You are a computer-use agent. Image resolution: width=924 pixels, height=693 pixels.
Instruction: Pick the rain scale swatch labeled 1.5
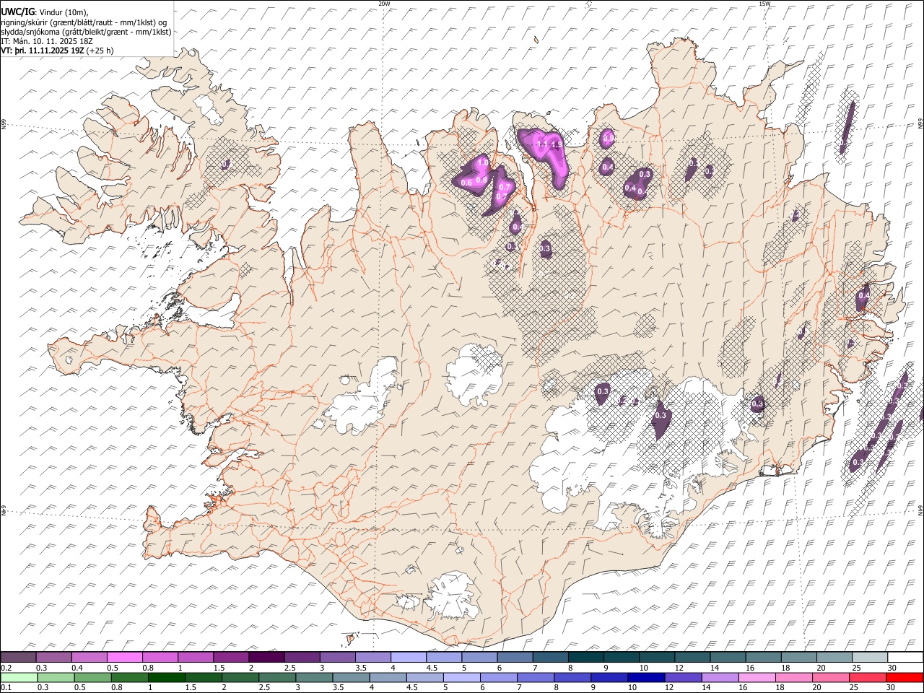click(204, 677)
